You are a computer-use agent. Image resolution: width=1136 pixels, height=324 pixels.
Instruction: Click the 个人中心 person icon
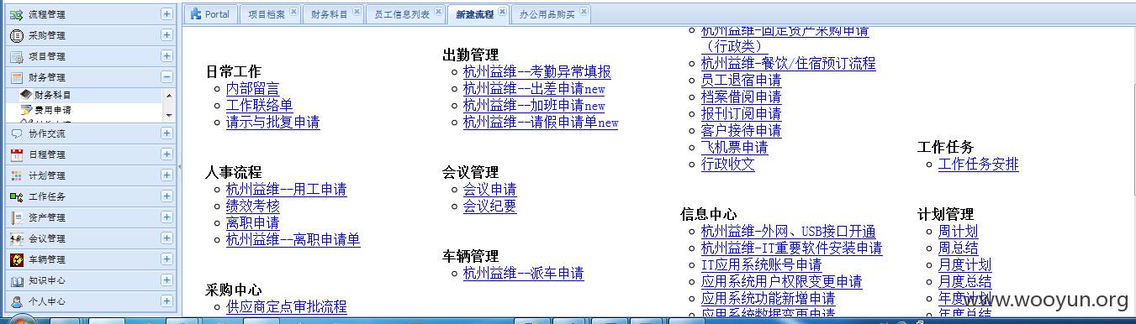click(x=16, y=301)
